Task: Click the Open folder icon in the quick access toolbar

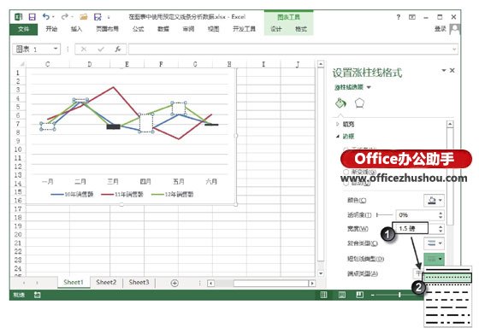Action: click(x=84, y=17)
